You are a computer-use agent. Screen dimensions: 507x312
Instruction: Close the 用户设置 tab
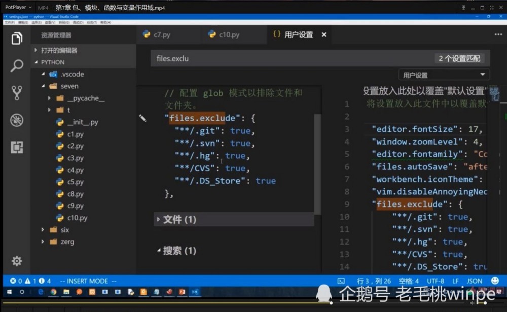pos(323,34)
